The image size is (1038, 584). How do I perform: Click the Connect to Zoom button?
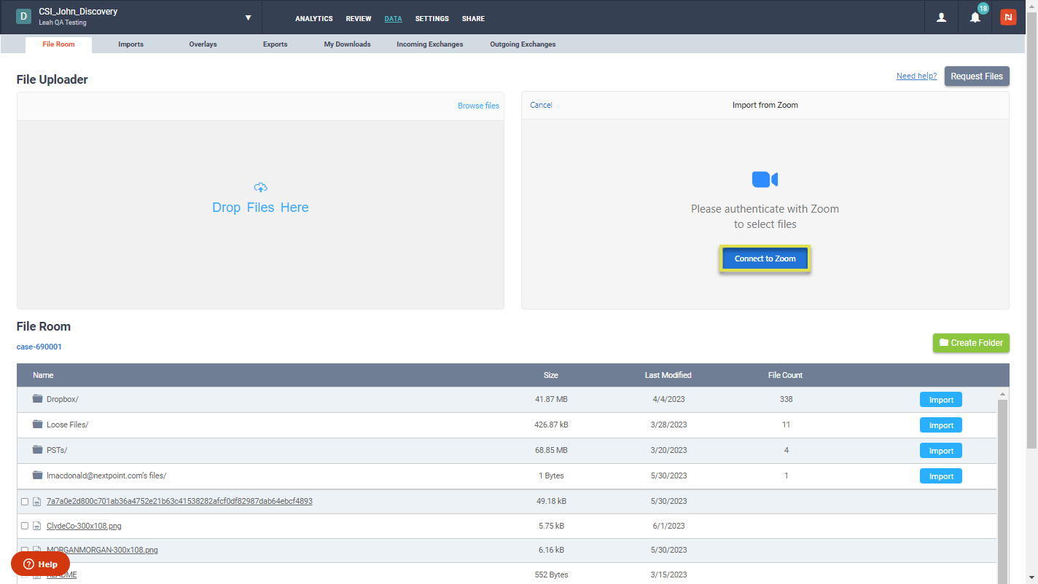pyautogui.click(x=765, y=259)
